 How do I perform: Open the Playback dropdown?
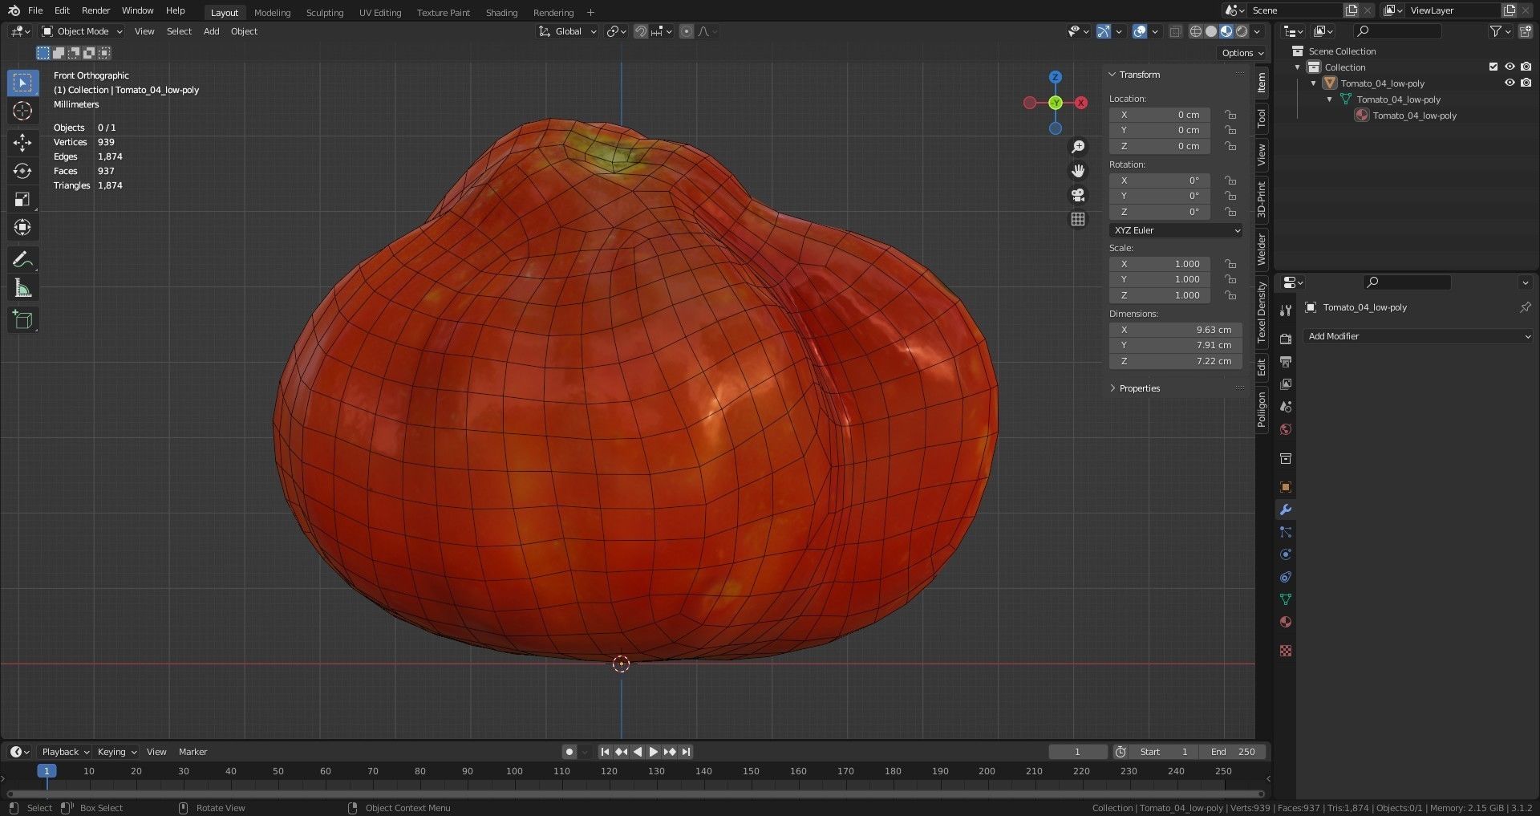coord(65,752)
